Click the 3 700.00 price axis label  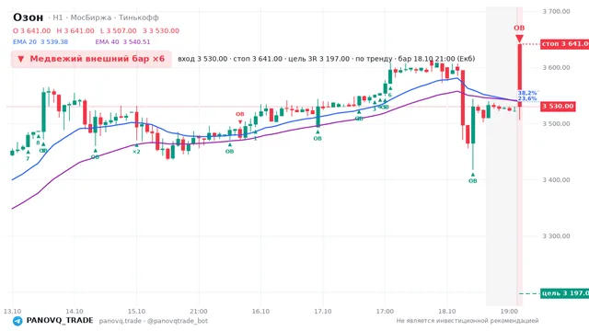click(556, 12)
